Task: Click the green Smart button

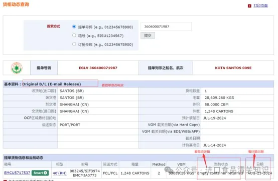Action: pos(40,172)
